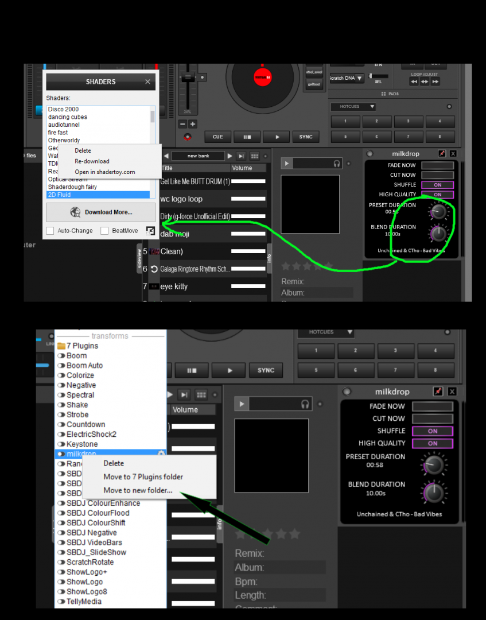Click the SYNC button beside the transforms list

click(266, 370)
